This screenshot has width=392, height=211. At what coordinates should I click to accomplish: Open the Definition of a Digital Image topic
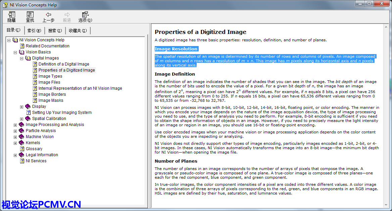click(x=64, y=64)
